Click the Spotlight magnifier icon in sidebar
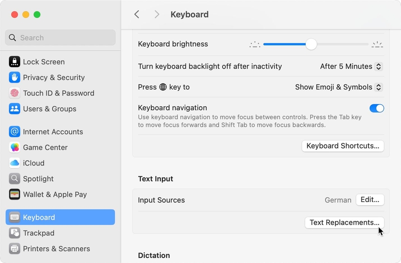The height and width of the screenshot is (263, 401). (15, 178)
